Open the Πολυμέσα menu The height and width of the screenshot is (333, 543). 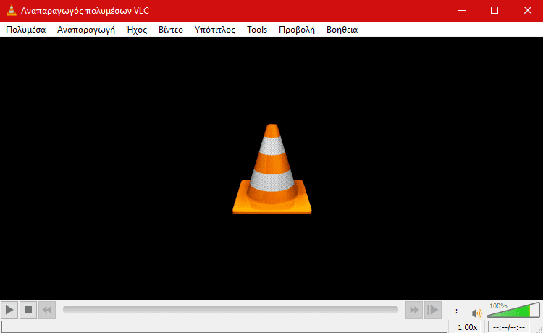tap(26, 30)
